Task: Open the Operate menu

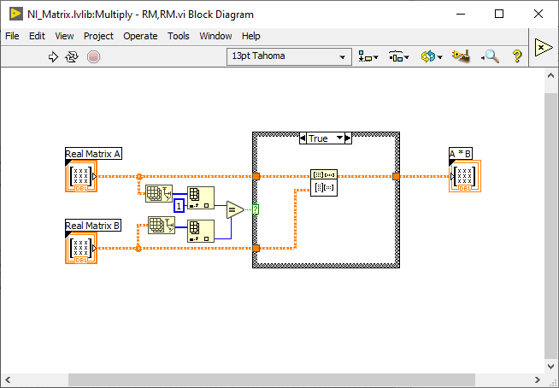Action: click(140, 36)
